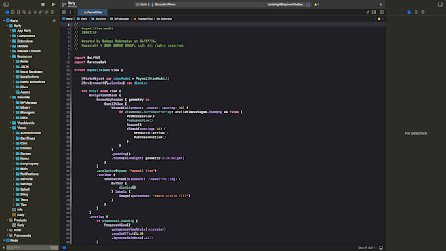The image size is (446, 251).
Task: Go forward in editor history
Action: 75,12
